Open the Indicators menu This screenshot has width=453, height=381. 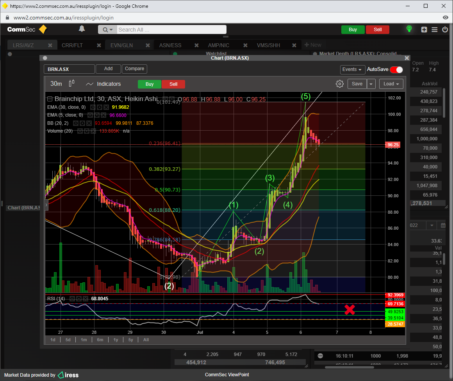pyautogui.click(x=103, y=84)
